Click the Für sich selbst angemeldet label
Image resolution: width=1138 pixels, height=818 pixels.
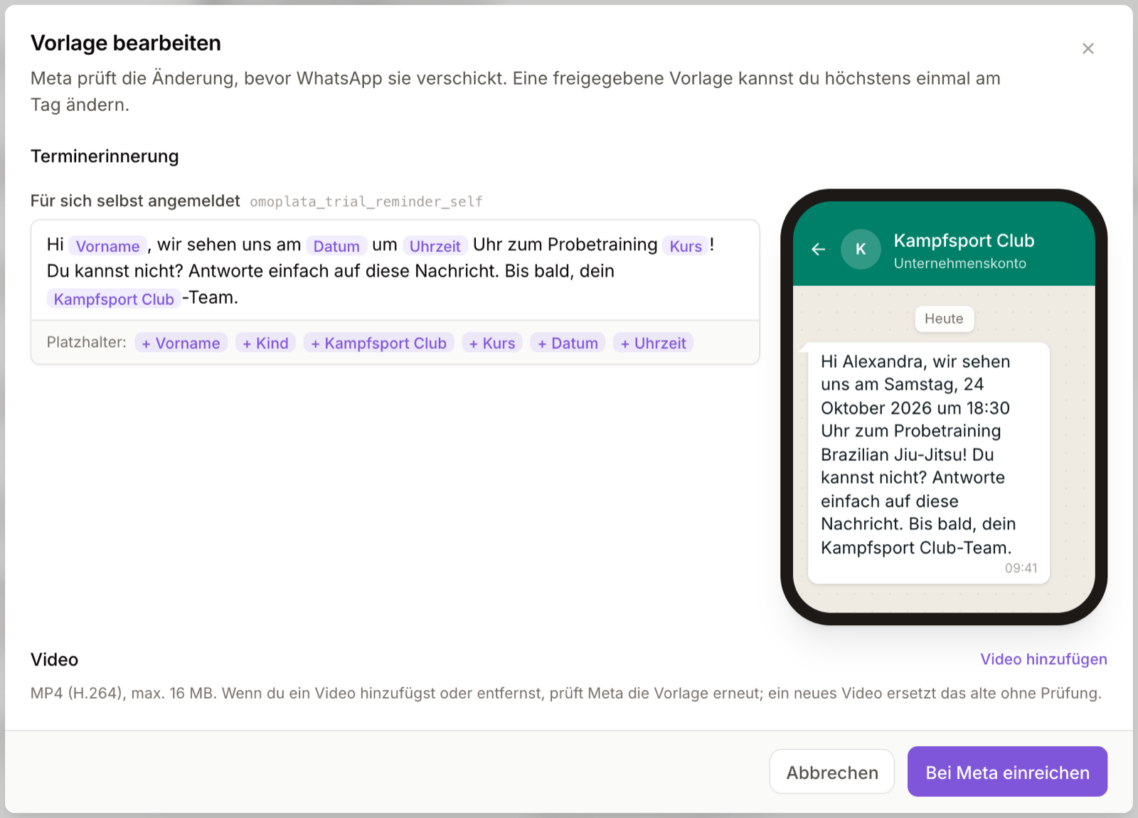point(135,201)
